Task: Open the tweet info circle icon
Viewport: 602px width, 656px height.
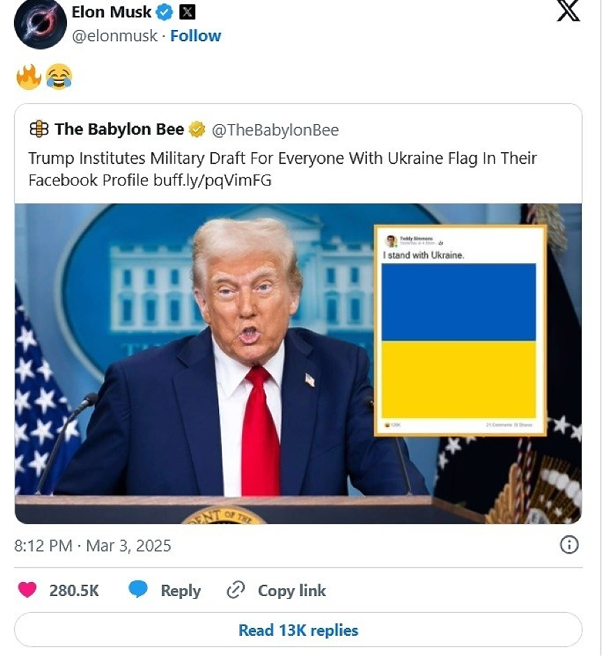Action: (x=569, y=545)
